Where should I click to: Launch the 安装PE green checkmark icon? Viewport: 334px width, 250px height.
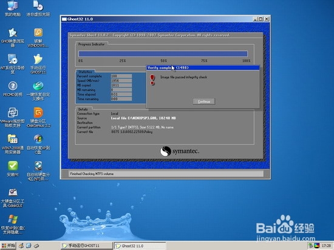13,169
